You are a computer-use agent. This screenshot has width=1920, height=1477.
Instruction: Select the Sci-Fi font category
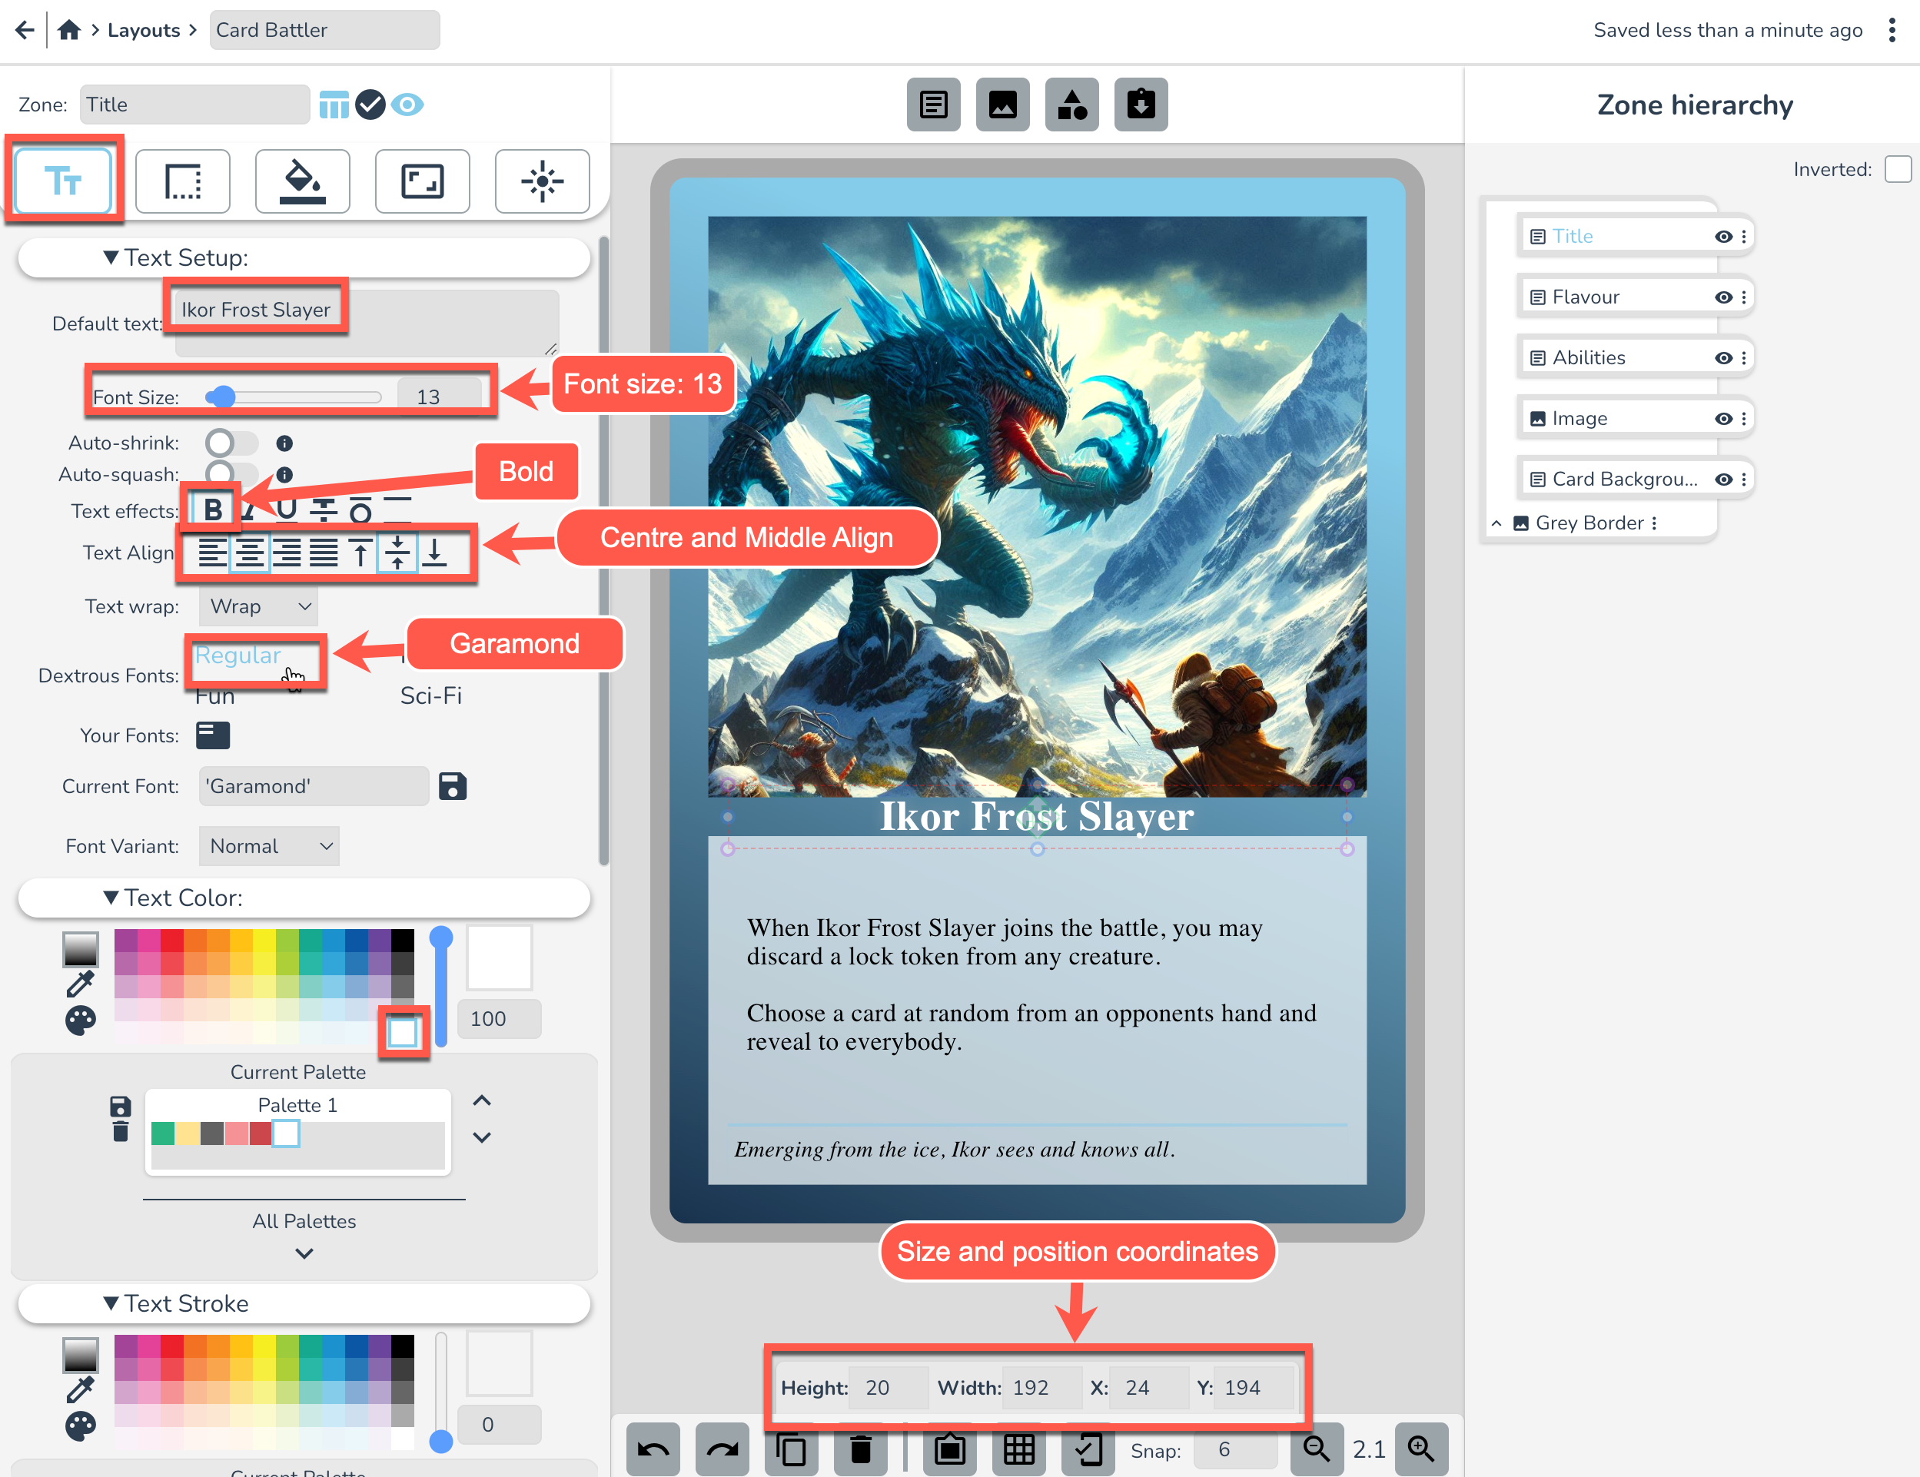430,695
